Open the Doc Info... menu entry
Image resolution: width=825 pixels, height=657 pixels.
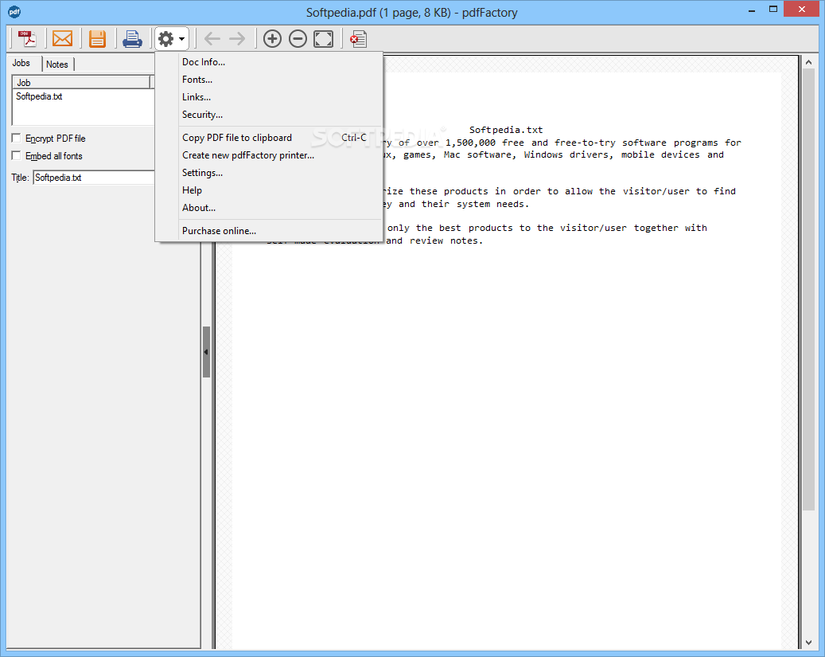click(x=269, y=62)
